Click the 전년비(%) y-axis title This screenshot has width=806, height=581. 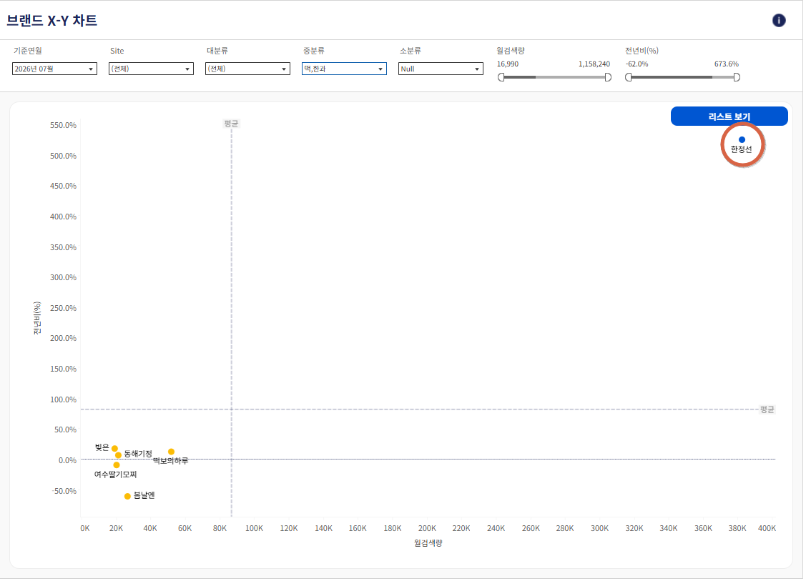click(x=37, y=319)
